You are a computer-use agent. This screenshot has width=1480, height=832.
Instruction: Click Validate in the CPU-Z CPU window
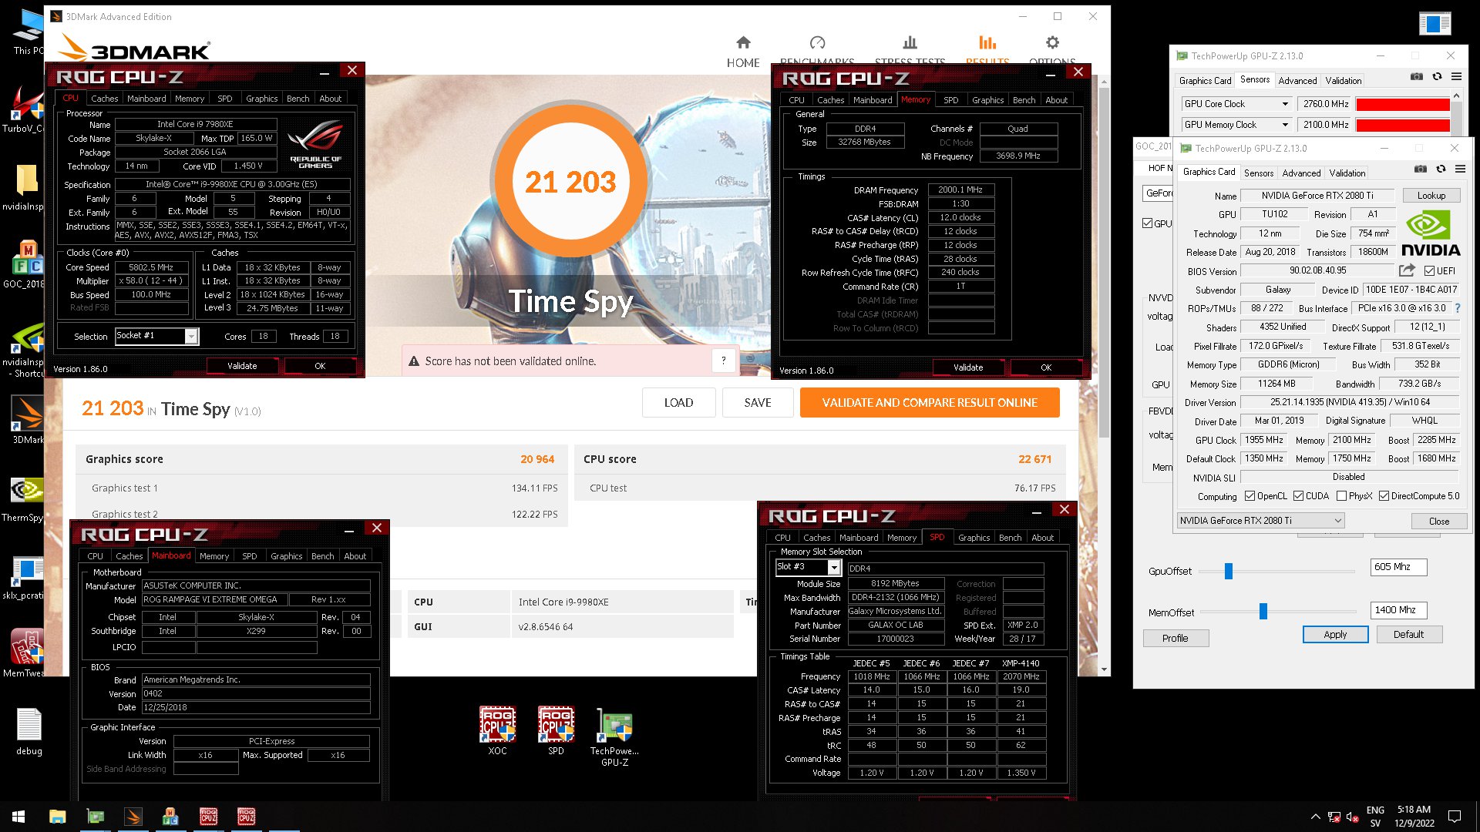[242, 366]
